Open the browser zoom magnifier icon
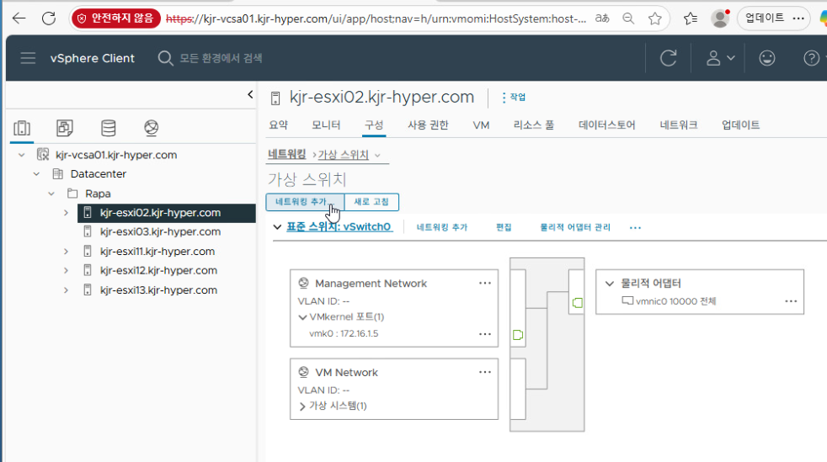The width and height of the screenshot is (827, 462). coord(628,19)
